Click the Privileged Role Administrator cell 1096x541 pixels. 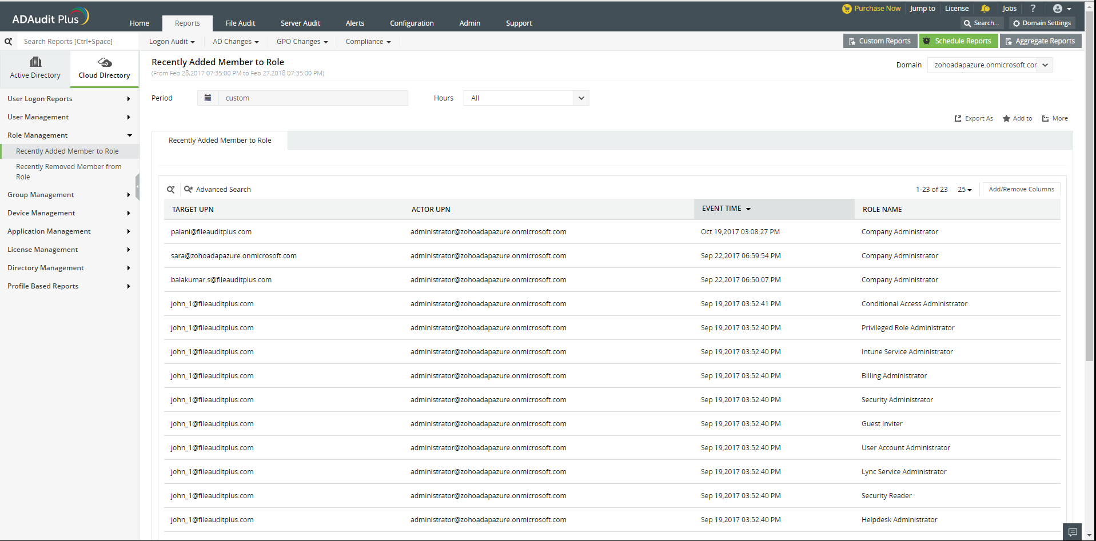coord(908,328)
